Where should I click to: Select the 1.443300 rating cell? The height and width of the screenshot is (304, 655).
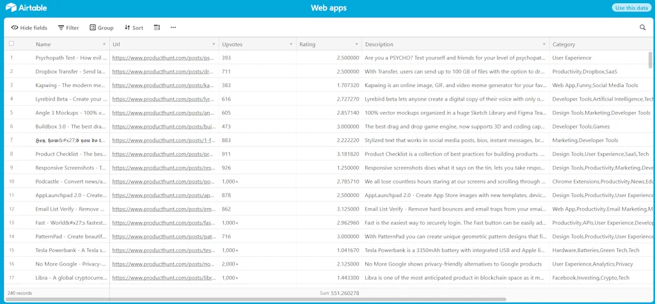pos(329,278)
